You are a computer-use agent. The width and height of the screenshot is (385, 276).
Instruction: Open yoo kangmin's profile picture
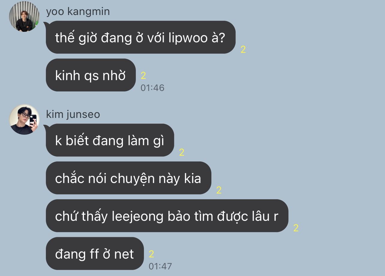coord(24,16)
